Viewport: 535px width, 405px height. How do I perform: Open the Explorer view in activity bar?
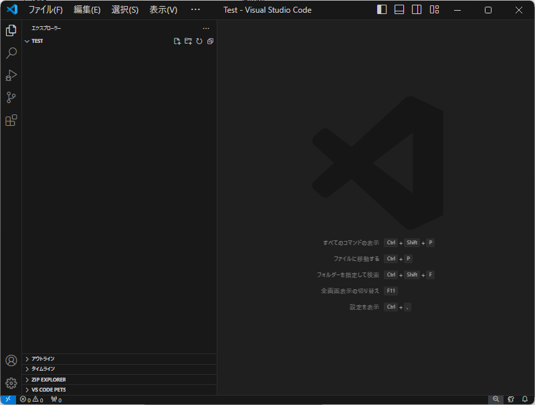(11, 30)
